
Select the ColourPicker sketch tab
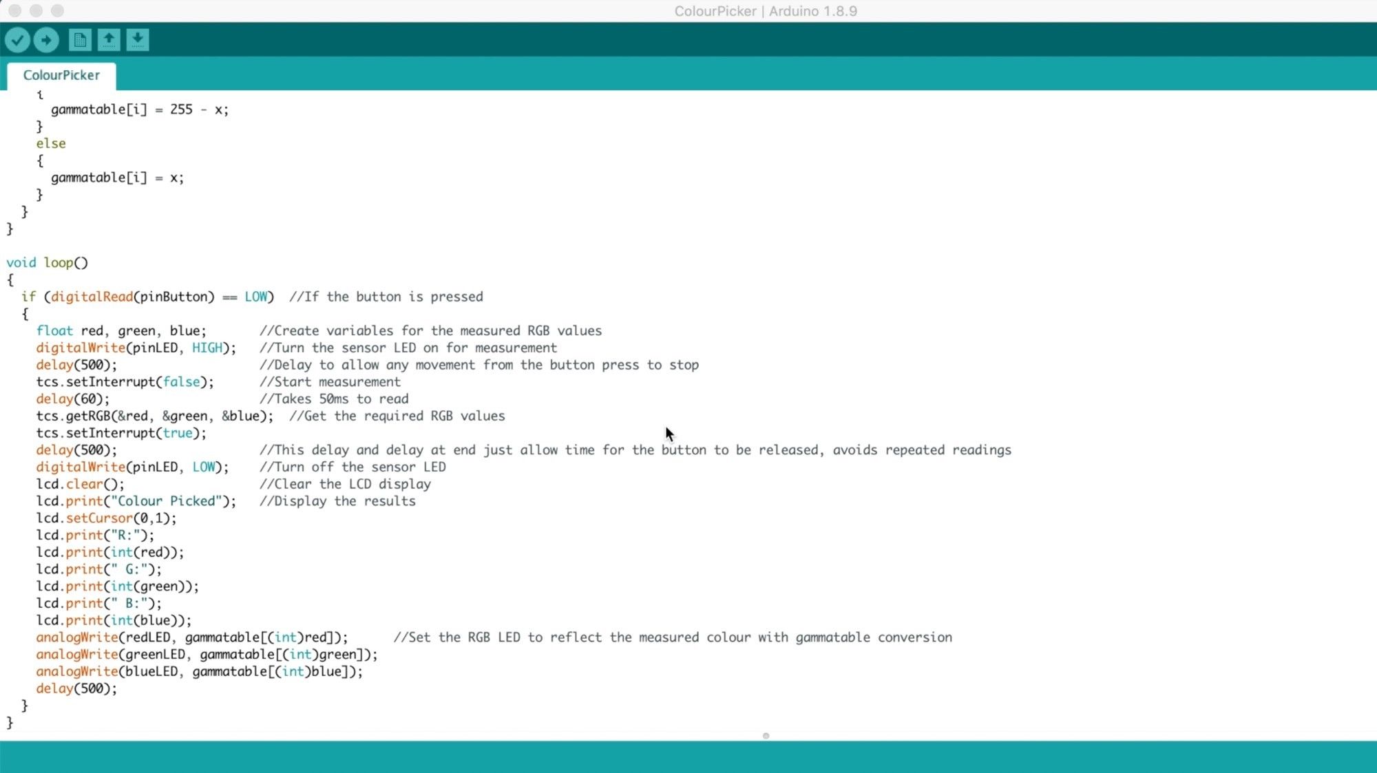coord(61,75)
